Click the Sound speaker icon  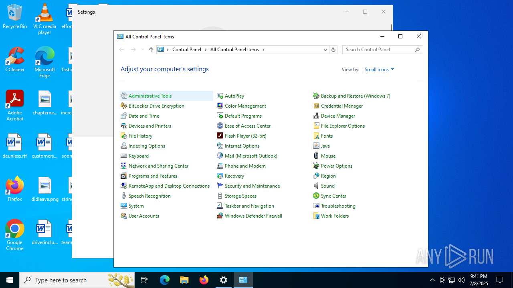point(316,186)
